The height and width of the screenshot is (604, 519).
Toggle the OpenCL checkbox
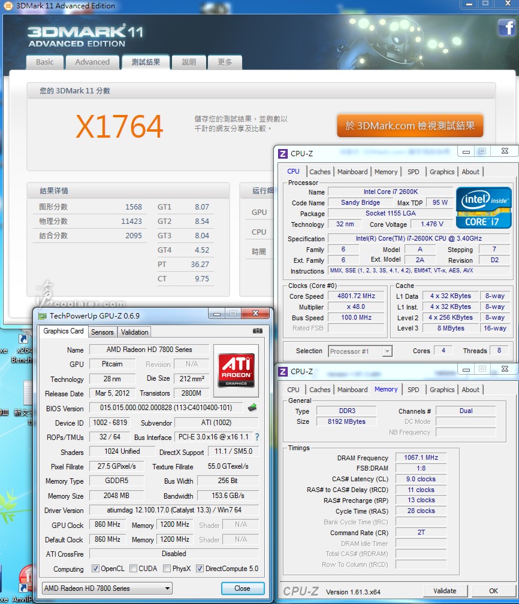(x=95, y=569)
